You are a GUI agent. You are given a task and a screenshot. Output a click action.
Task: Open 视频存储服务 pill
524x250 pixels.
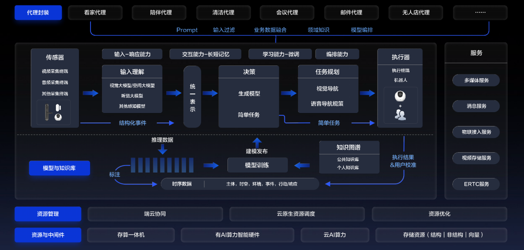[x=476, y=158]
